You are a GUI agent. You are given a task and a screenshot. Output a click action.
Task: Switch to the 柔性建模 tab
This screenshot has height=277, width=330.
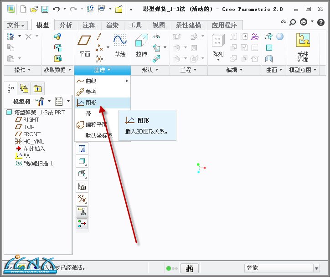pos(189,25)
